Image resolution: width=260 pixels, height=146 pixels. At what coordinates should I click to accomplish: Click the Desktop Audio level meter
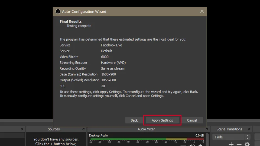pos(147,139)
